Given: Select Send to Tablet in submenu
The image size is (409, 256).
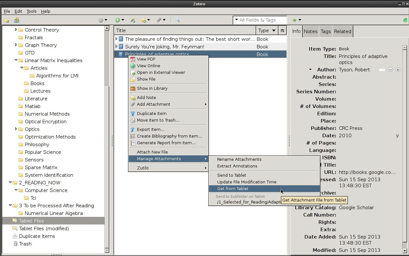Looking at the screenshot, I should (x=264, y=175).
